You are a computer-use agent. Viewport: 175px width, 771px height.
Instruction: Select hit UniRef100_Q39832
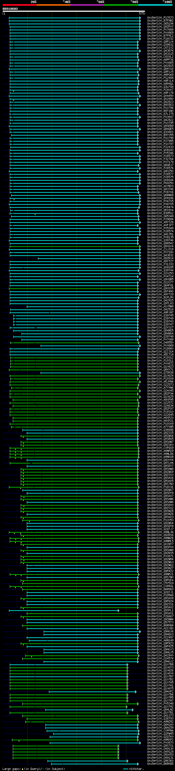(160, 45)
